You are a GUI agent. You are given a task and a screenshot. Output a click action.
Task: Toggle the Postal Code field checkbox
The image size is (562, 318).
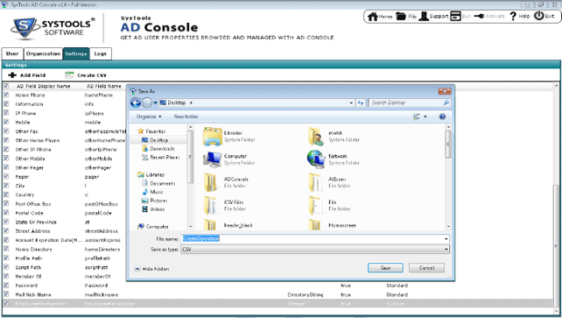tap(6, 213)
